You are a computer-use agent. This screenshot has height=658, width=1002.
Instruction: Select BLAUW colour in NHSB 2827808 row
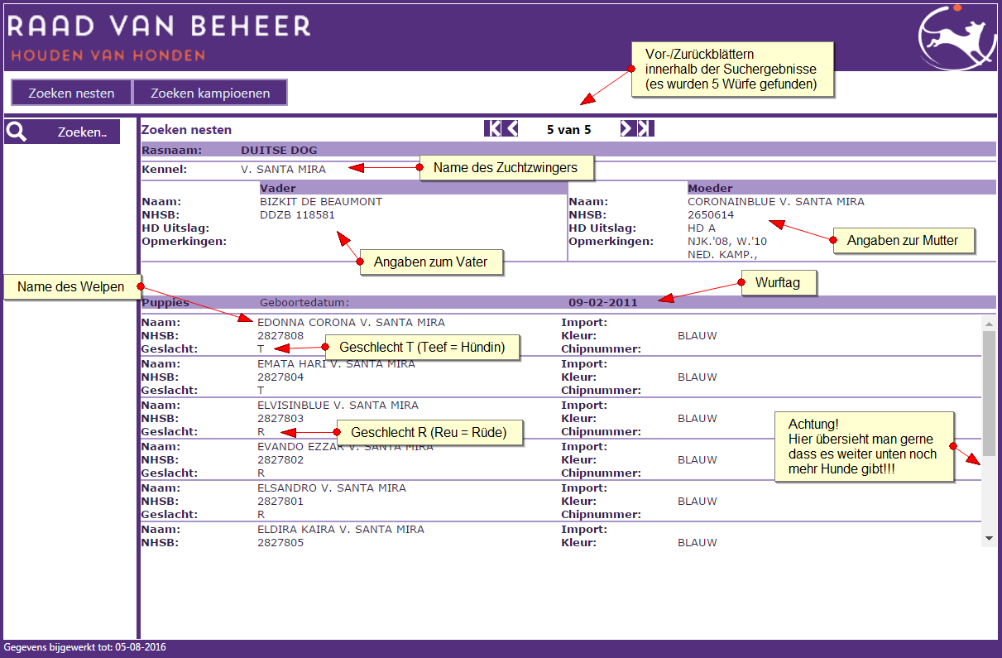point(697,336)
